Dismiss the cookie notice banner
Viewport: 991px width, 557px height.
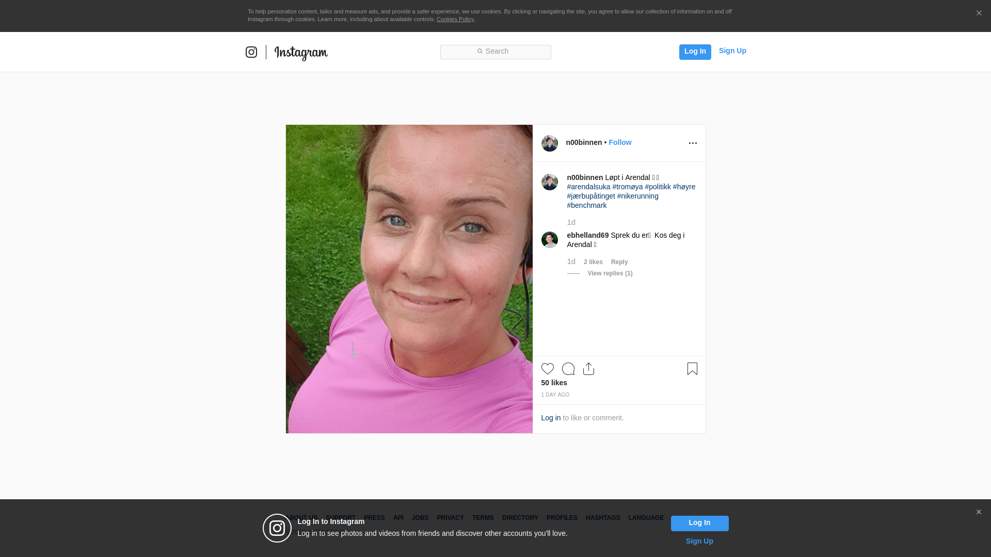tap(979, 13)
